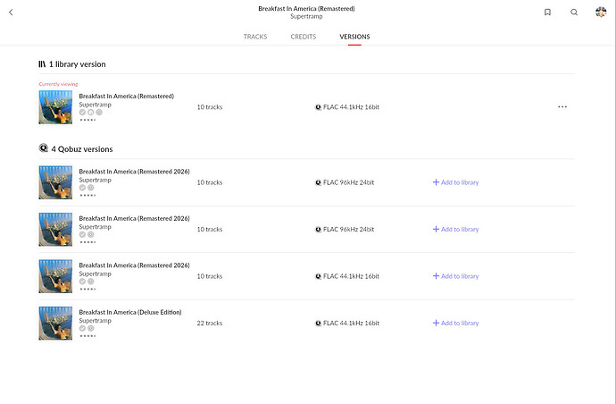Open the Deluxe Edition album cover
616x404 pixels.
(x=55, y=323)
